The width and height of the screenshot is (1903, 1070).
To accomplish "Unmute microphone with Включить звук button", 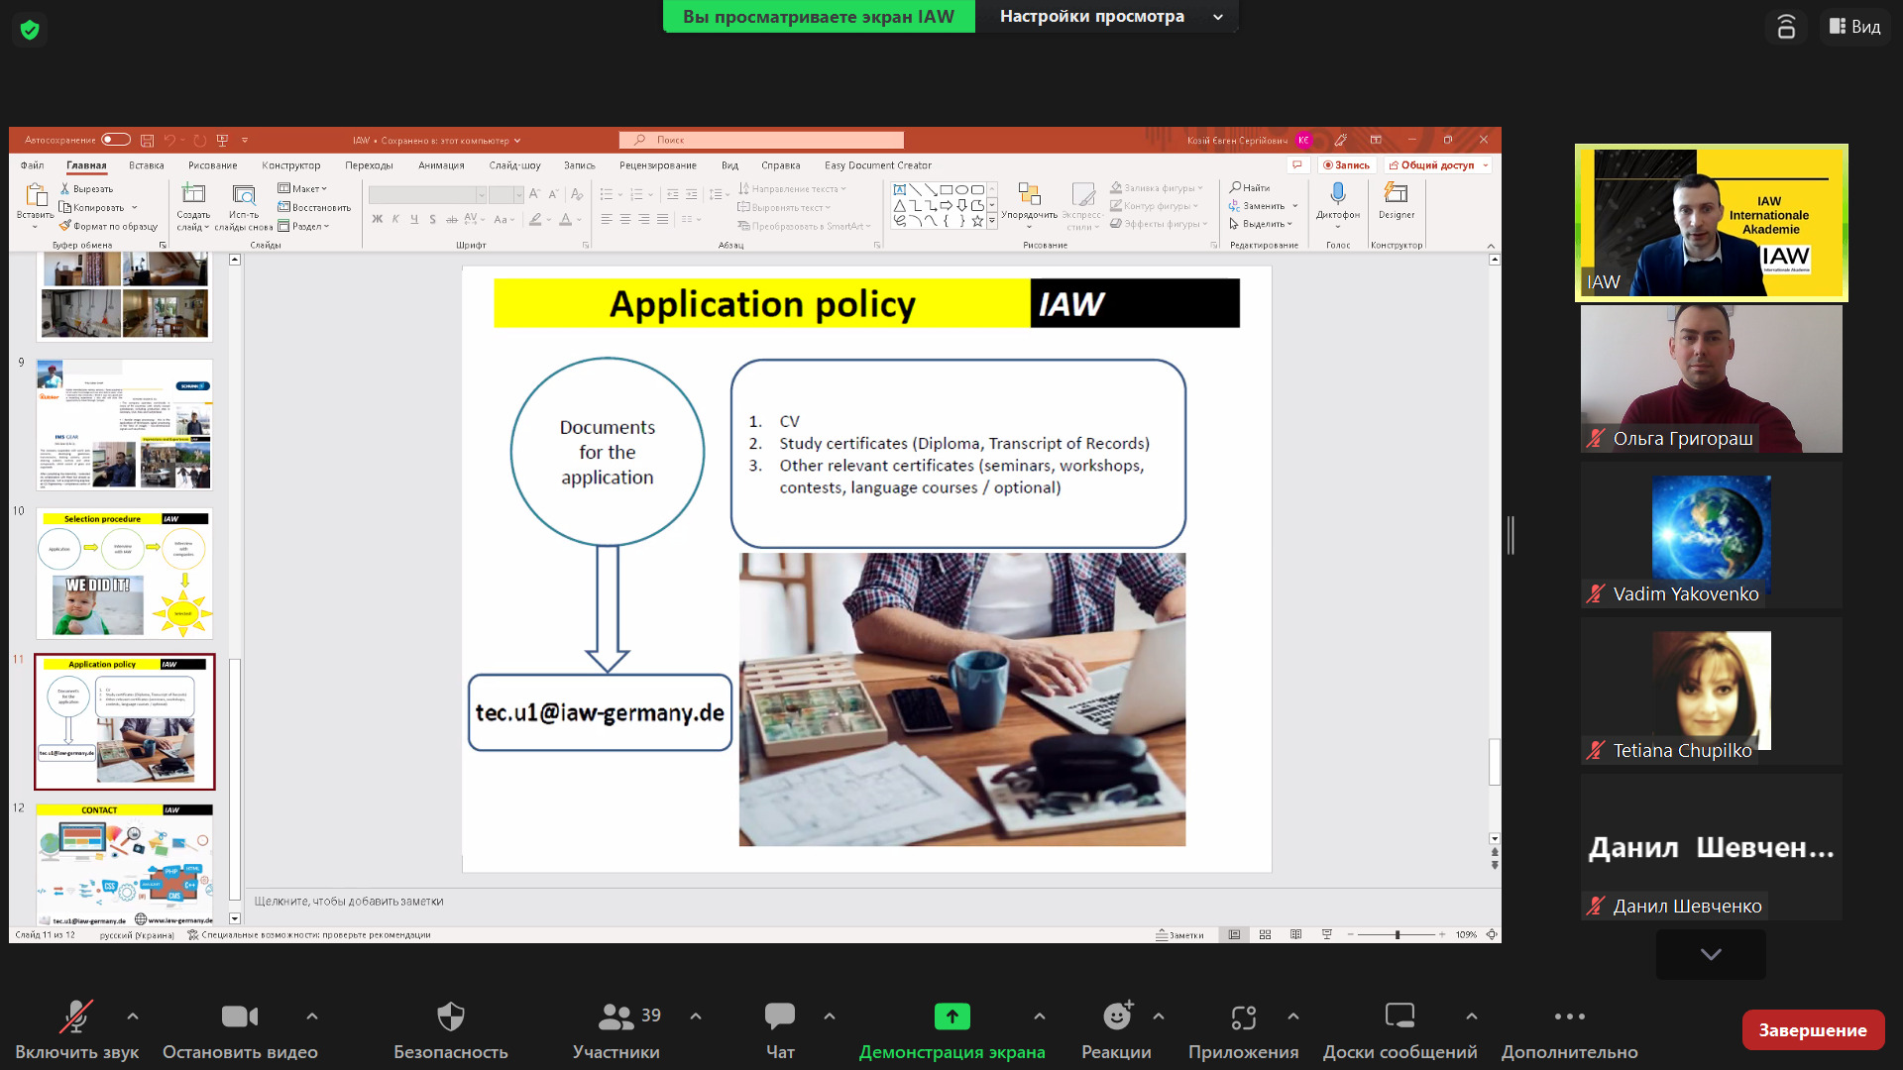I will click(x=76, y=1030).
